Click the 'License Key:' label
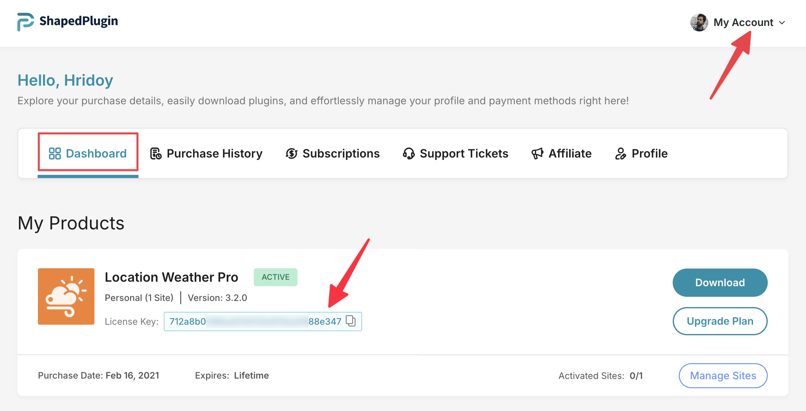This screenshot has height=411, width=806. (x=132, y=321)
